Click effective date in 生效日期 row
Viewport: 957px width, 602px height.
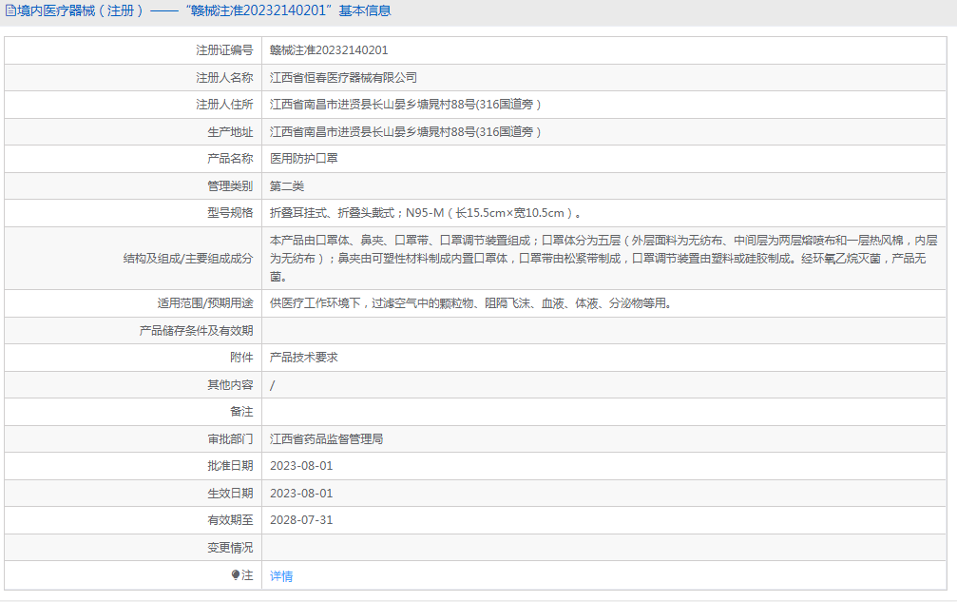301,494
